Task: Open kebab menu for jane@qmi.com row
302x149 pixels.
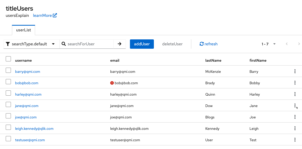Action: coord(295,106)
